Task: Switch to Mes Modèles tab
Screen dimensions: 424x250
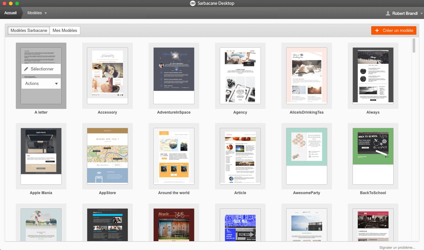Action: pos(65,31)
